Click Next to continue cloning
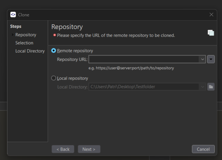The height and width of the screenshot is (160, 222). coord(89,149)
